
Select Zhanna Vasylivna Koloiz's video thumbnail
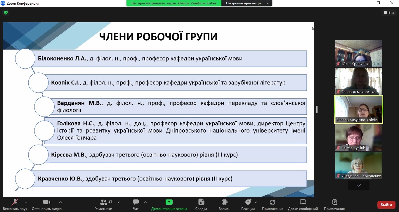point(358,110)
